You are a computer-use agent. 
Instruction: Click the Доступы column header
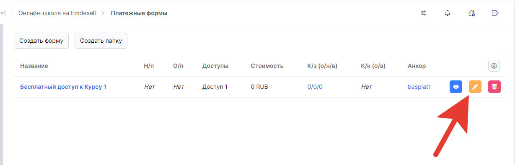pyautogui.click(x=215, y=66)
